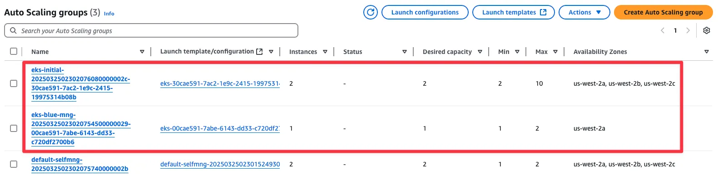Sort by Desired capacity column arrow
The width and height of the screenshot is (718, 185).
(x=480, y=52)
